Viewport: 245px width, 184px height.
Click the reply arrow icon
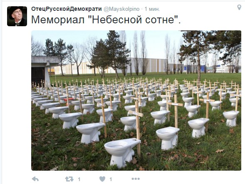point(35,179)
